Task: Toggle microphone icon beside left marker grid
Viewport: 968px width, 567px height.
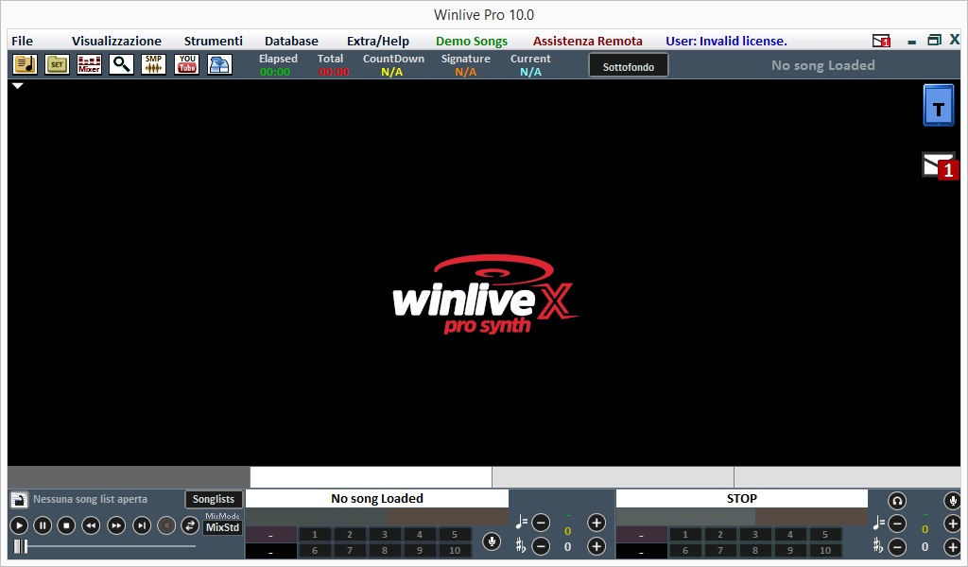Action: (x=492, y=541)
